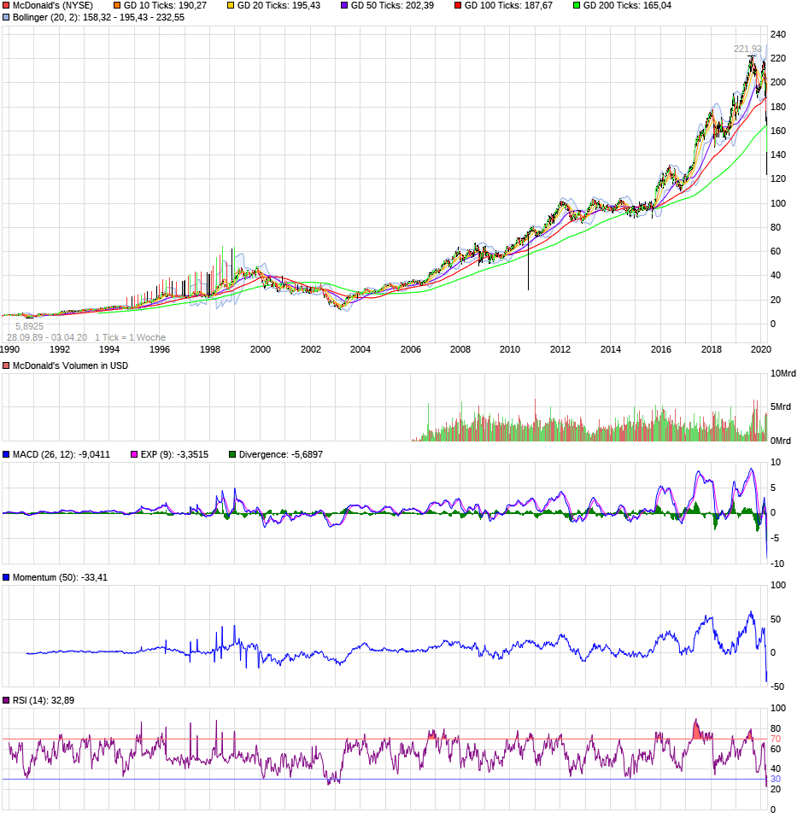The image size is (803, 818).
Task: Click the -10 MACD axis label
Action: pyautogui.click(x=777, y=564)
